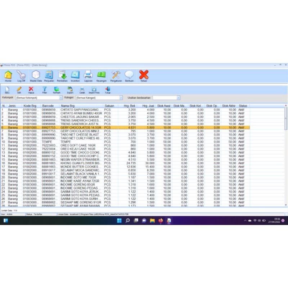
Task: Select the CHITATO AYAM BUMBU 40GR row
Action: (125, 113)
